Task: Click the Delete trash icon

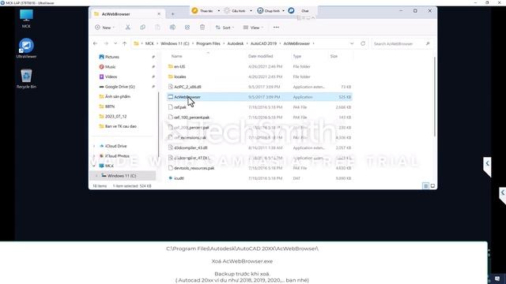Action: [x=202, y=28]
